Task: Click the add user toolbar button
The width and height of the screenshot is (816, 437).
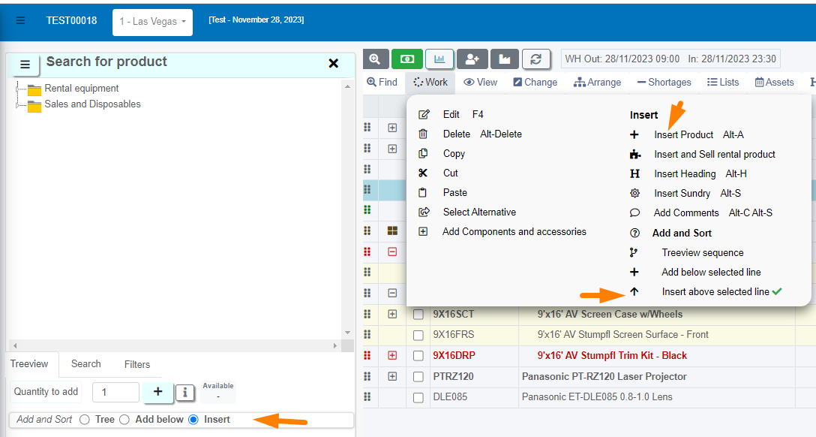Action: point(472,59)
